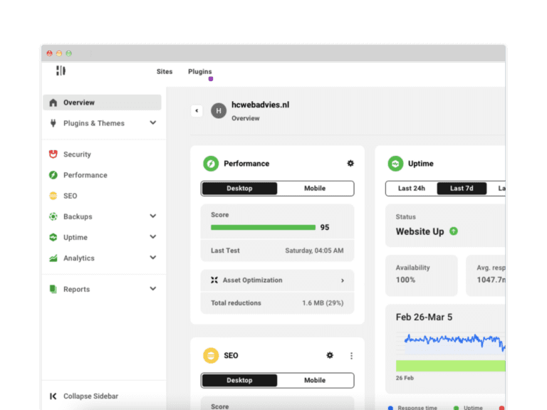Select Overview in the sidebar
This screenshot has height=410, width=547.
pyautogui.click(x=103, y=102)
